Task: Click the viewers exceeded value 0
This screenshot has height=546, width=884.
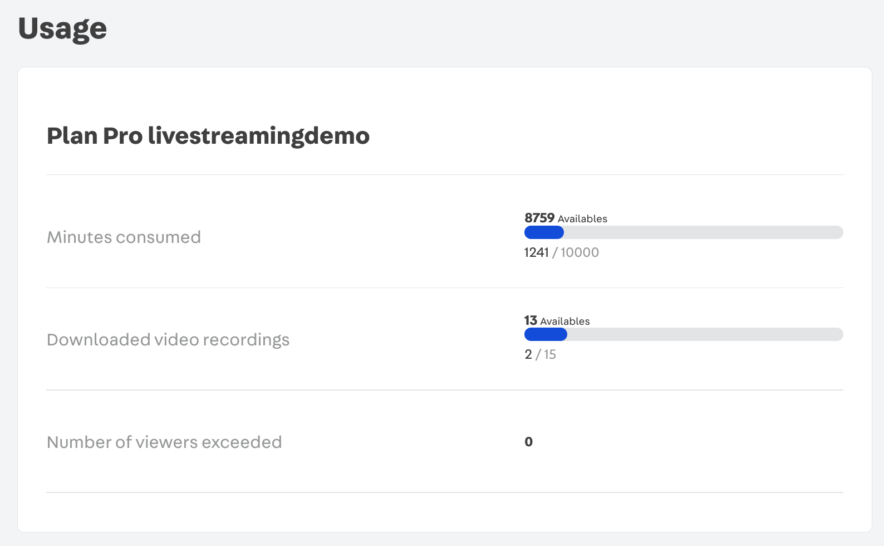Action: point(529,442)
